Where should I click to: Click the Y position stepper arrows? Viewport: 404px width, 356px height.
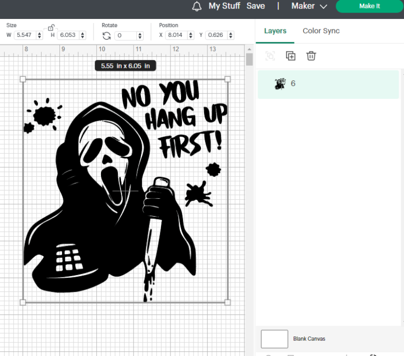(x=230, y=36)
